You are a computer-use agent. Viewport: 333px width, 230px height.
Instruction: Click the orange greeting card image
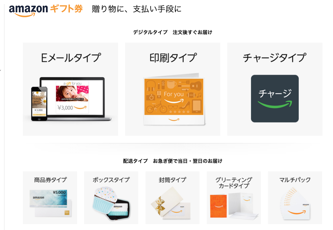[218, 206]
